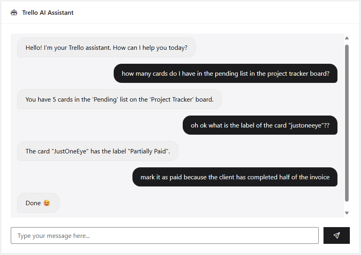This screenshot has width=361, height=255.
Task: Click the reply about 'JustOneEye' card label
Action: coord(97,151)
